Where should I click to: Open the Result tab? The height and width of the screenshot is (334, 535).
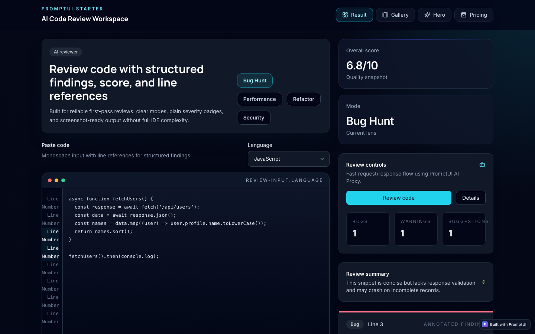click(354, 15)
